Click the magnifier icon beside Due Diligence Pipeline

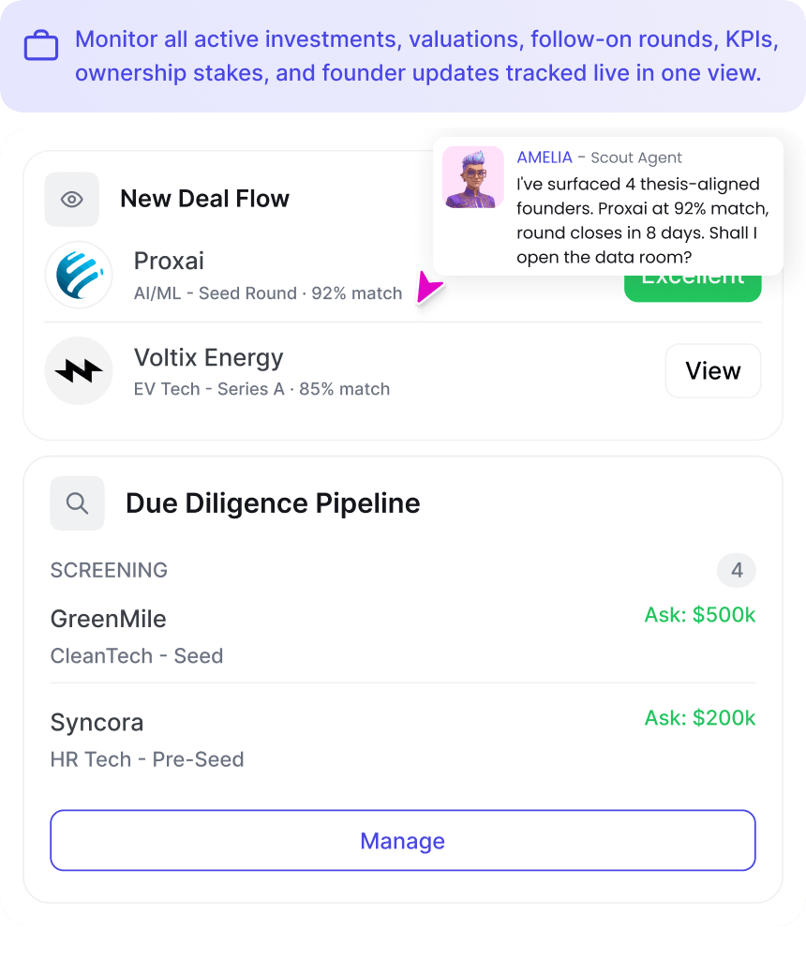(x=77, y=503)
